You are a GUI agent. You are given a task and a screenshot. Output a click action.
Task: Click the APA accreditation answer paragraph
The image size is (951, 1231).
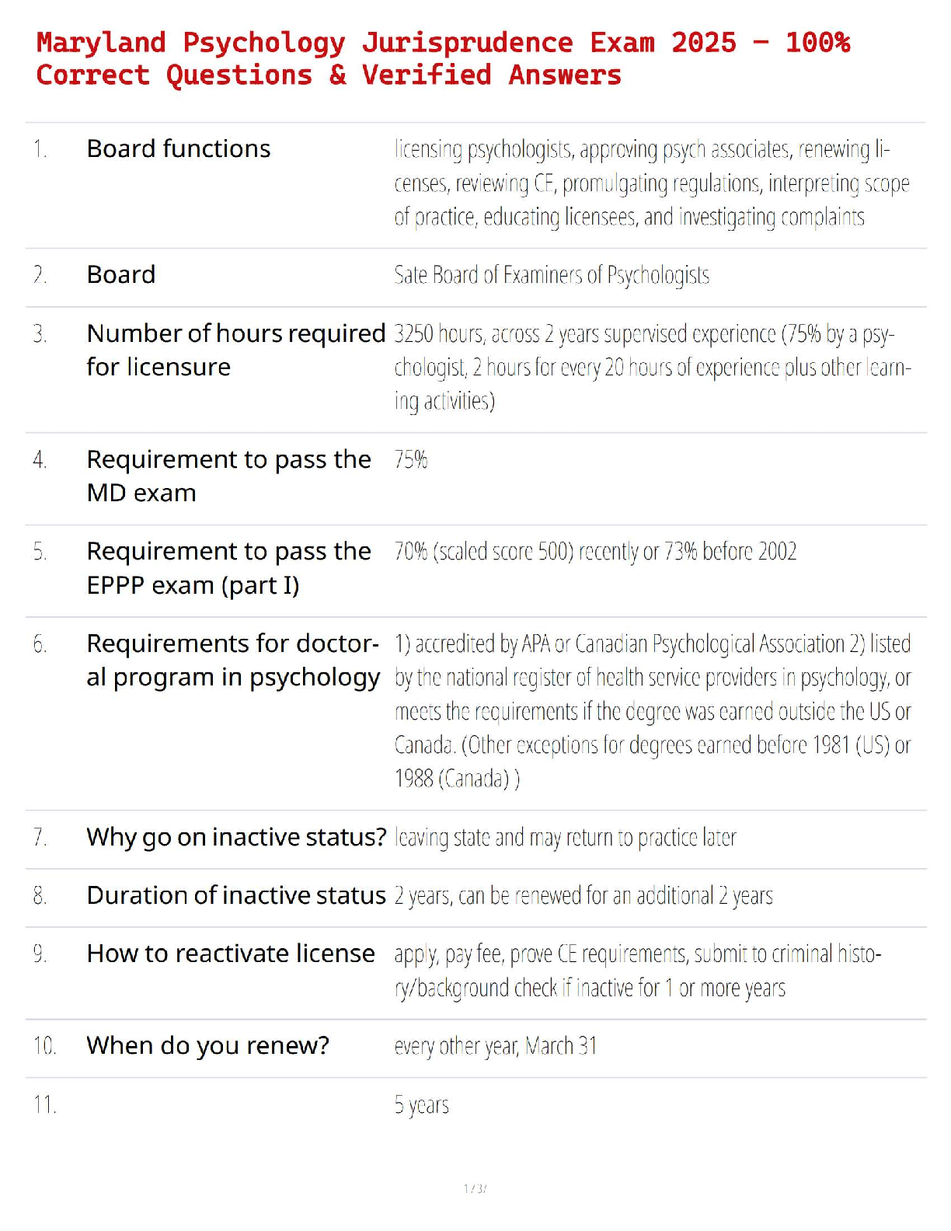click(x=653, y=711)
